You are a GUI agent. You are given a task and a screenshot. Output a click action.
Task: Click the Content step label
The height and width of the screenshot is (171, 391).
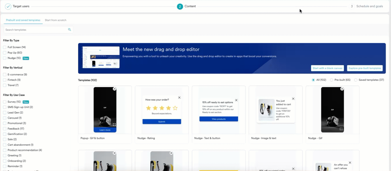coord(190,6)
